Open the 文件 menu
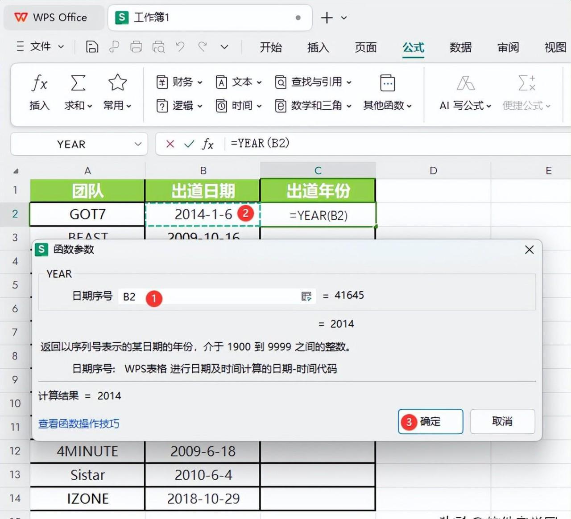This screenshot has height=519, width=571. point(40,46)
